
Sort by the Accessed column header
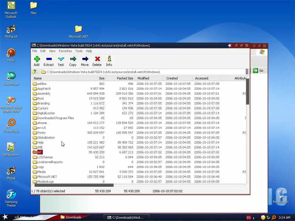tap(206, 78)
